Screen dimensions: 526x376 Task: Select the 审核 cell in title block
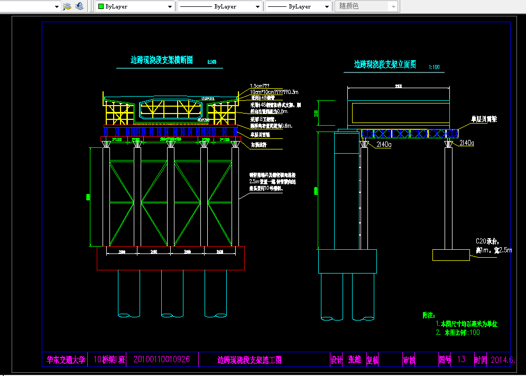(x=409, y=361)
